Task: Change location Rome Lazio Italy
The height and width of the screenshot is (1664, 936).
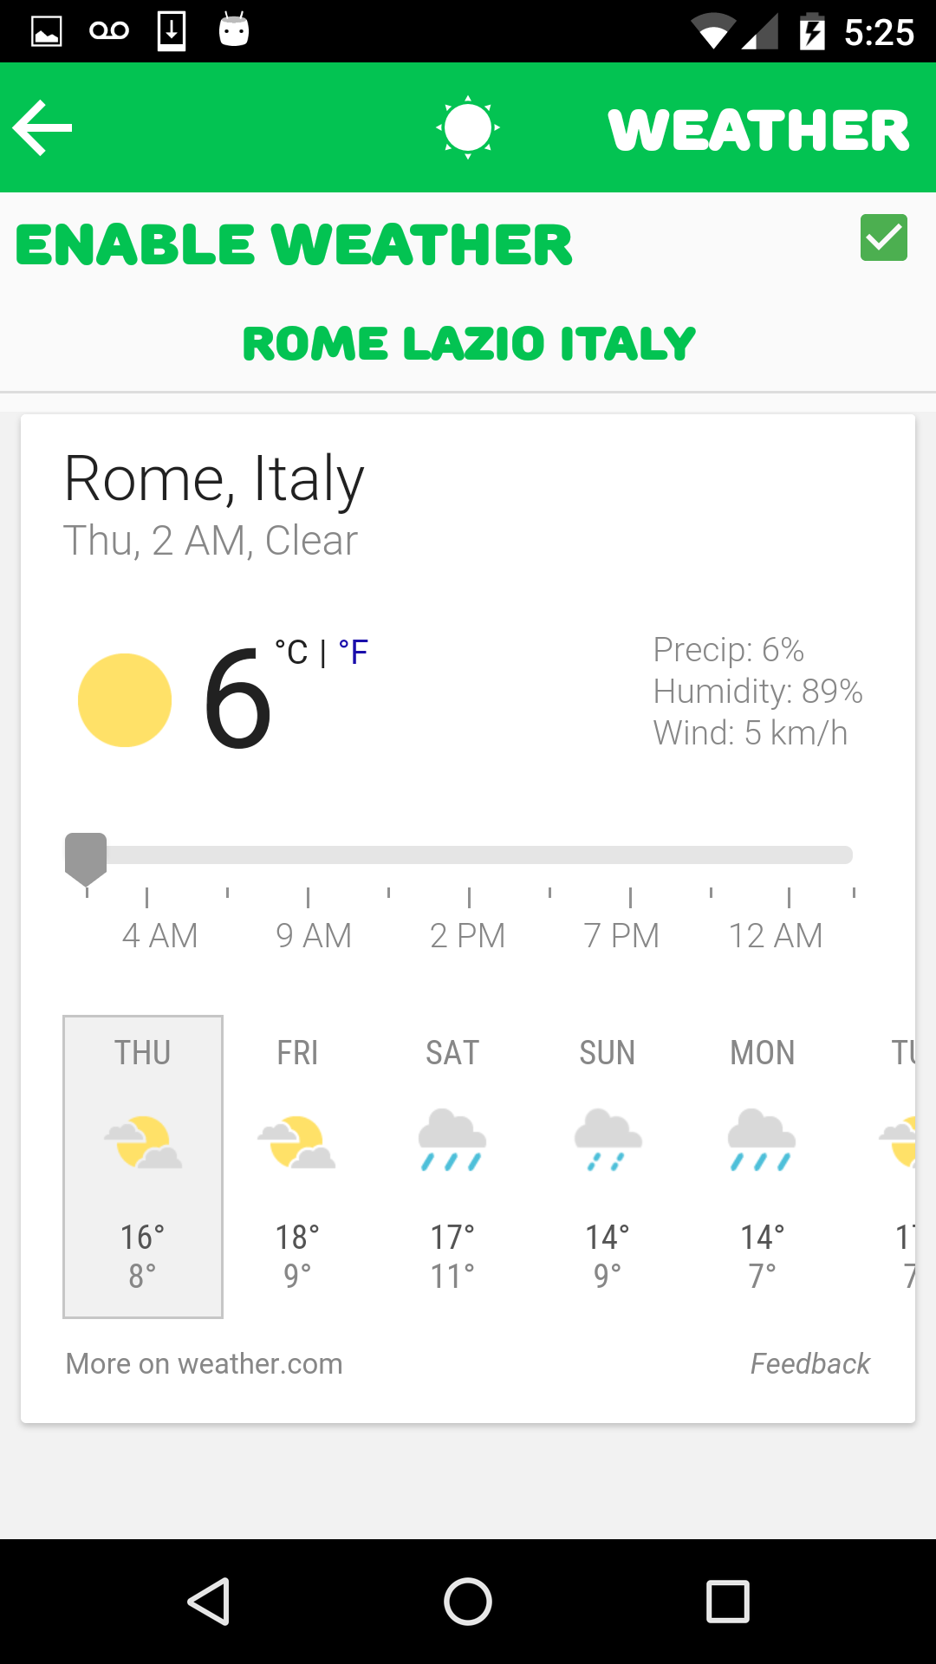Action: pyautogui.click(x=468, y=344)
